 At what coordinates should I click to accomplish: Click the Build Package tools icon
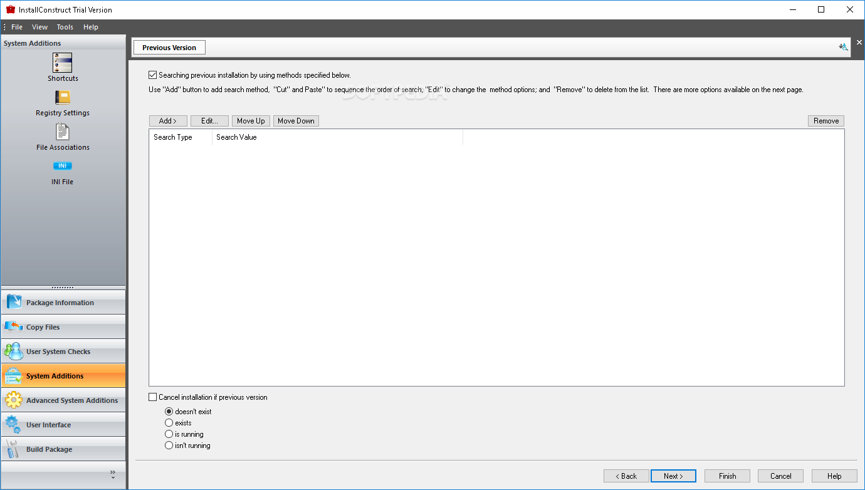point(14,449)
